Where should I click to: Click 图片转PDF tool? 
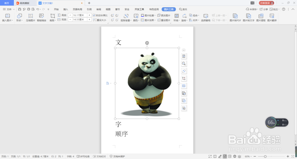[235, 18]
